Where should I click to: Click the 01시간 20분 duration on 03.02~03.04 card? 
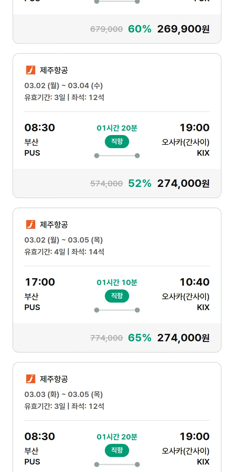click(117, 128)
